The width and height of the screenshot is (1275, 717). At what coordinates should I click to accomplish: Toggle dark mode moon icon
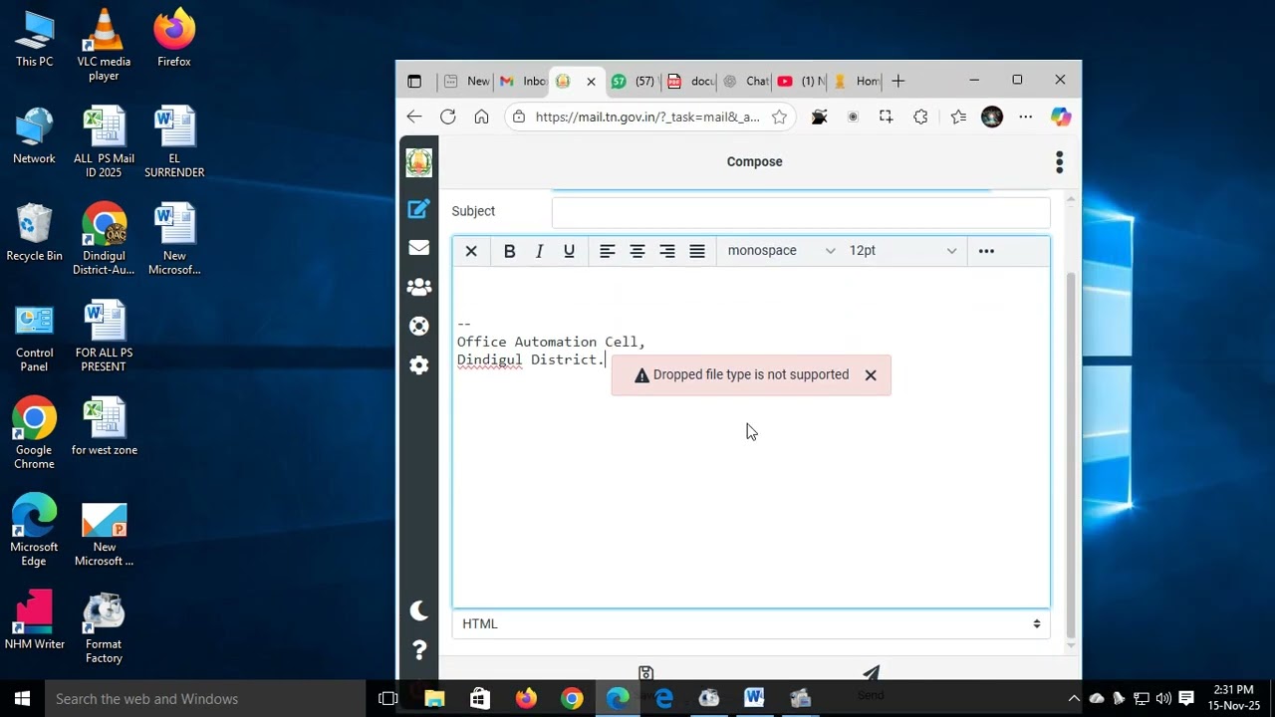418,610
